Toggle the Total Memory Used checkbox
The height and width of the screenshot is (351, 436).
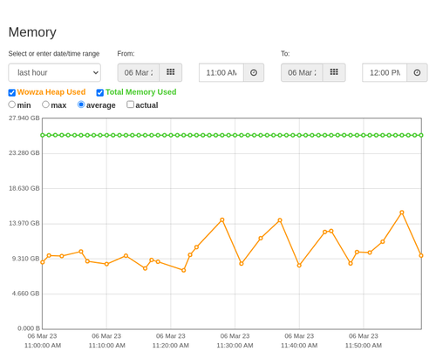pyautogui.click(x=100, y=92)
